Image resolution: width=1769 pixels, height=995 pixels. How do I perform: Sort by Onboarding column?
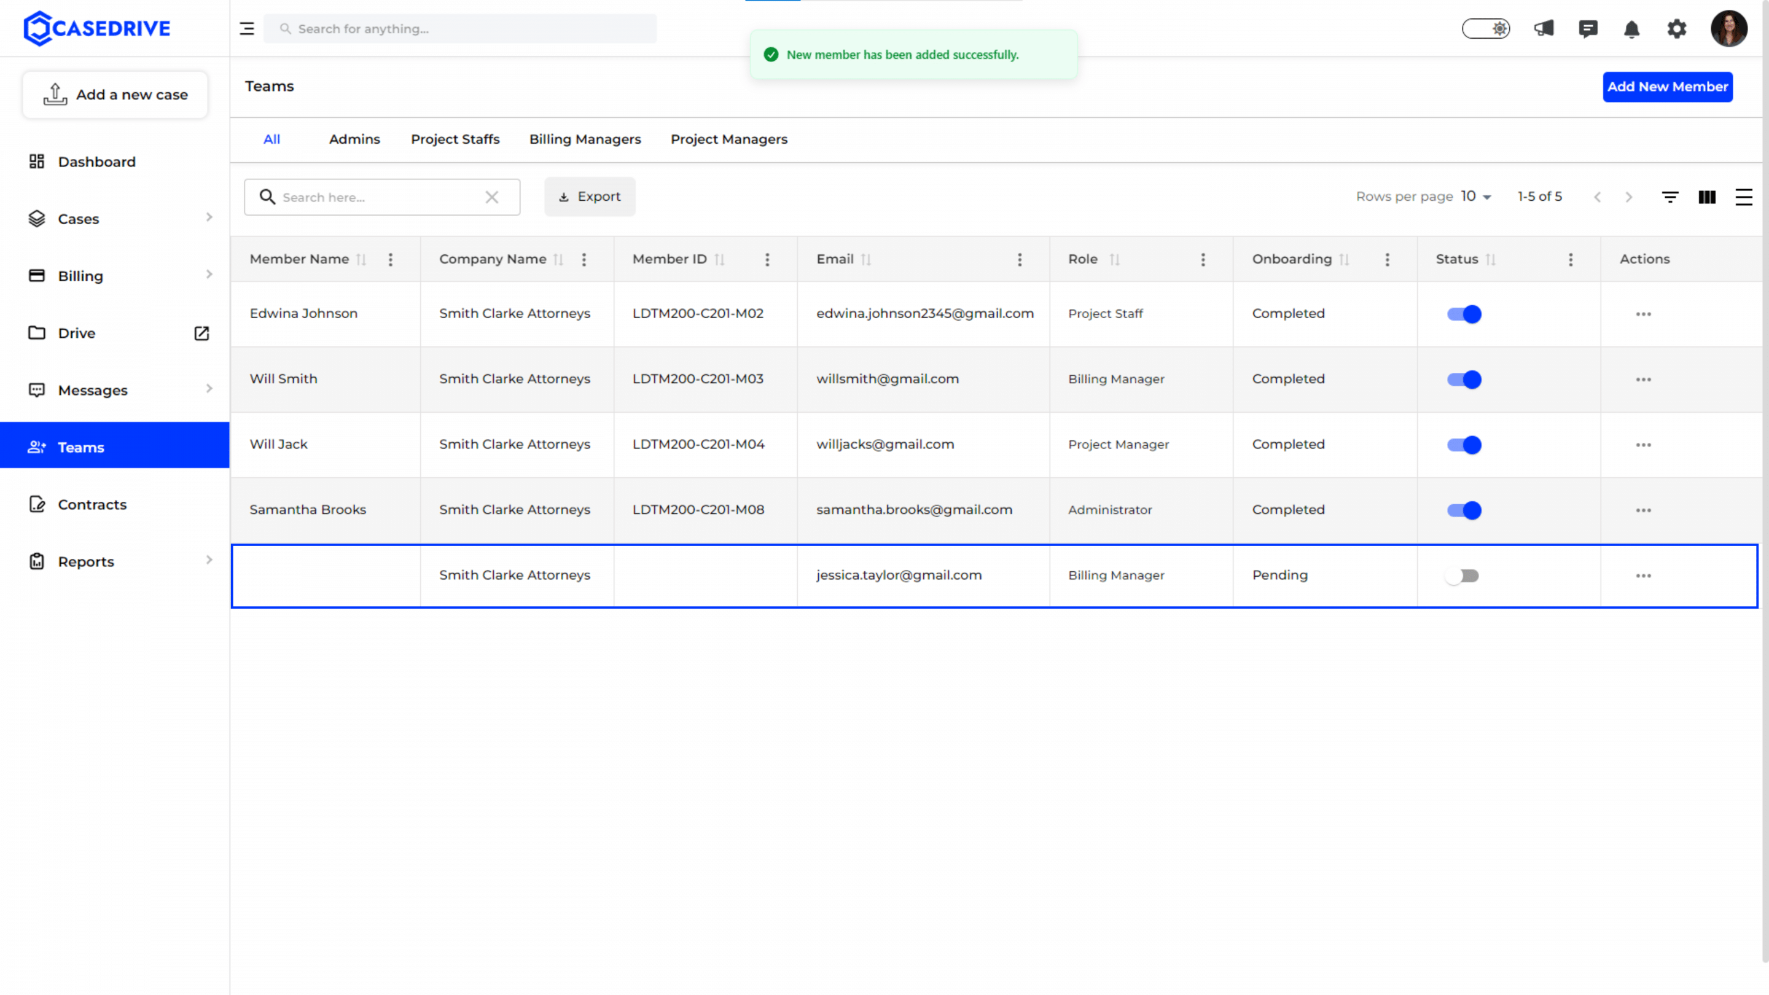pos(1345,260)
